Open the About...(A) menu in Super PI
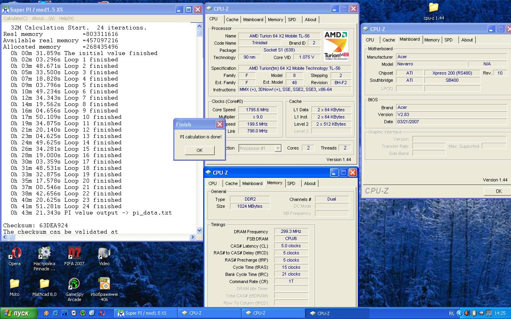This screenshot has height=319, width=511. point(43,18)
